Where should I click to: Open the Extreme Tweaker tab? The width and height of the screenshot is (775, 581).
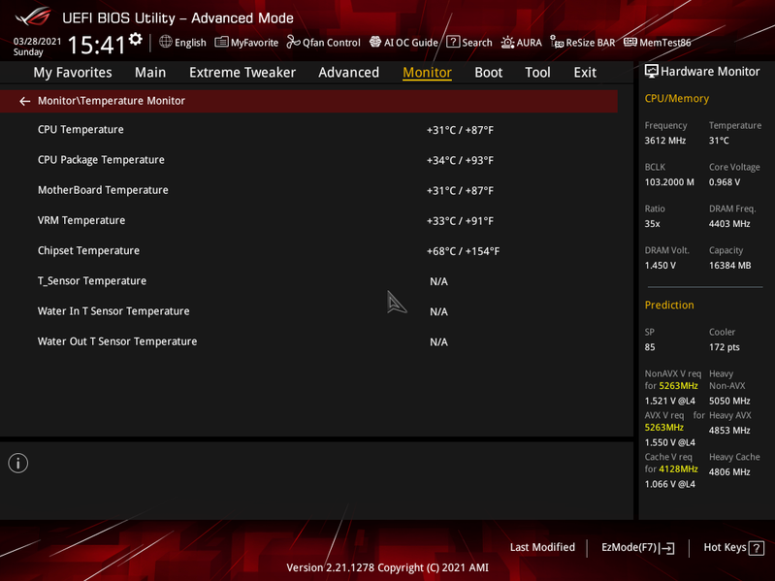pos(242,73)
